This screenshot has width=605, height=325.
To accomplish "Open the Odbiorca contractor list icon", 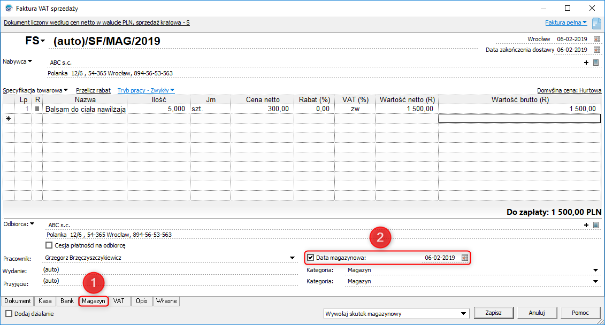I will coord(596,225).
